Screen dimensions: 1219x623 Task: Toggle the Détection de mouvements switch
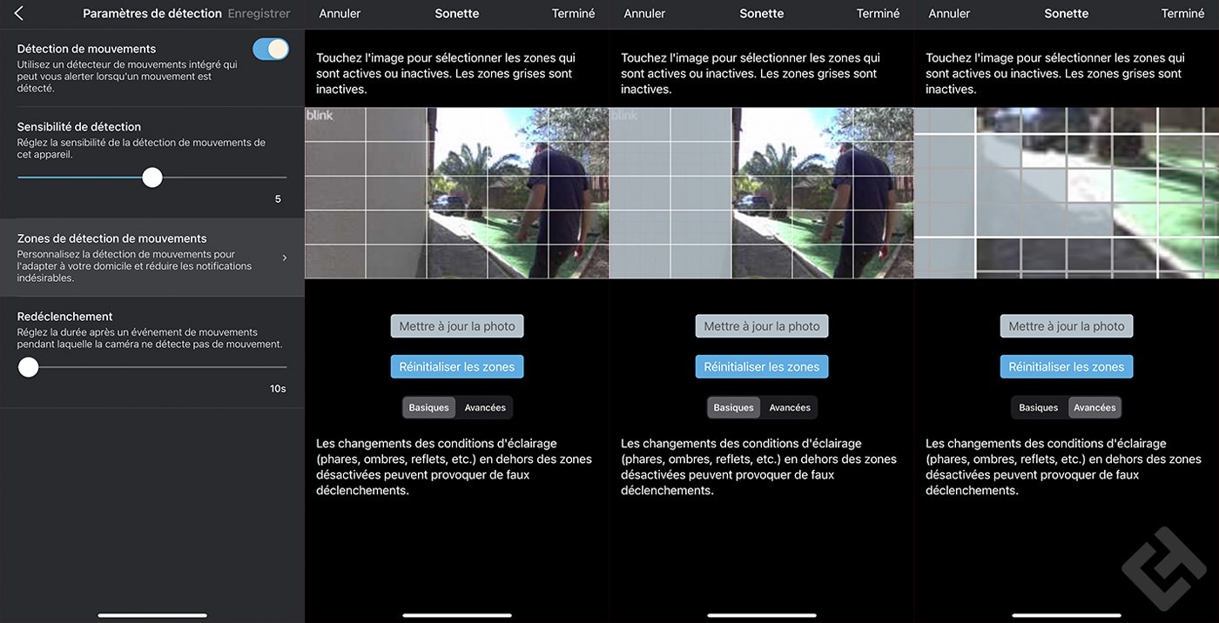tap(271, 49)
